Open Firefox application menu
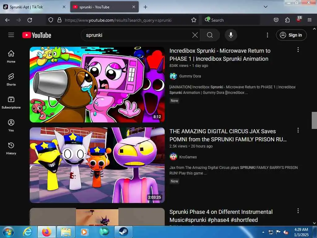This screenshot has width=317, height=238. (x=310, y=20)
